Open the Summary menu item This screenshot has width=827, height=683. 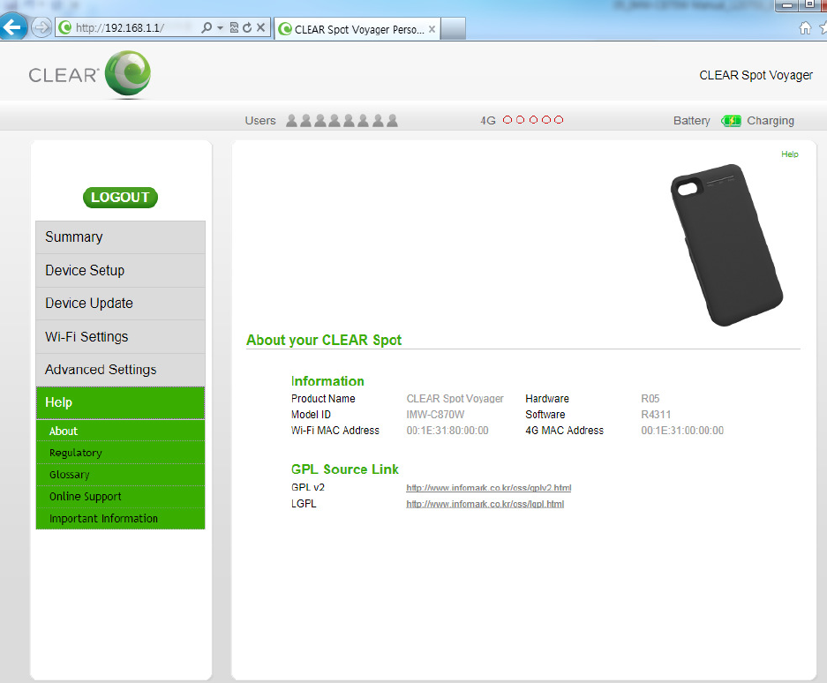coord(120,237)
